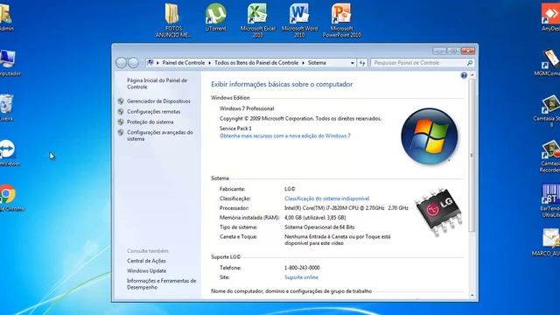Image resolution: width=560 pixels, height=315 pixels.
Task: Open Configurações avançadas do sistema
Action: click(159, 136)
